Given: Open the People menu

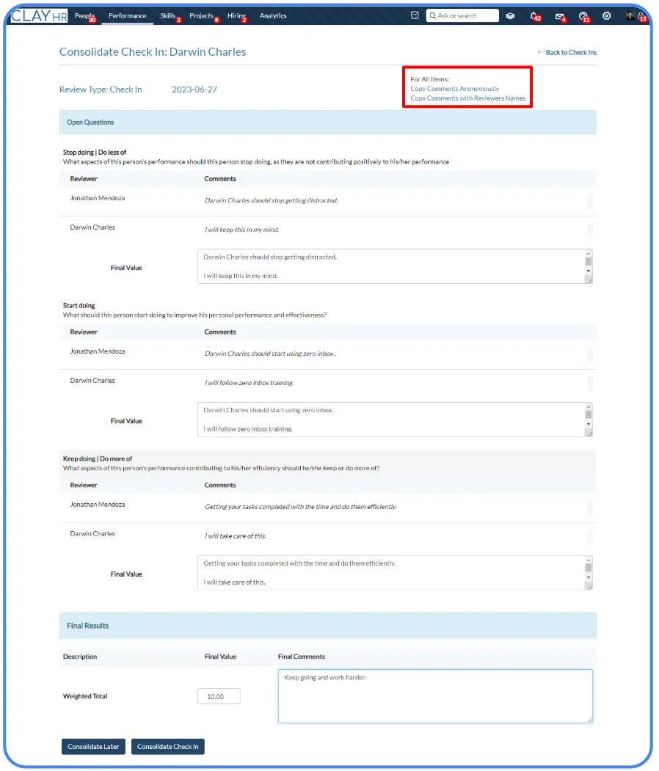Looking at the screenshot, I should point(84,15).
